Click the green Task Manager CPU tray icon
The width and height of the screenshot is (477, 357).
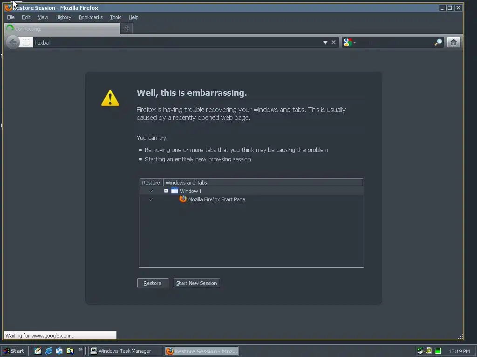438,351
